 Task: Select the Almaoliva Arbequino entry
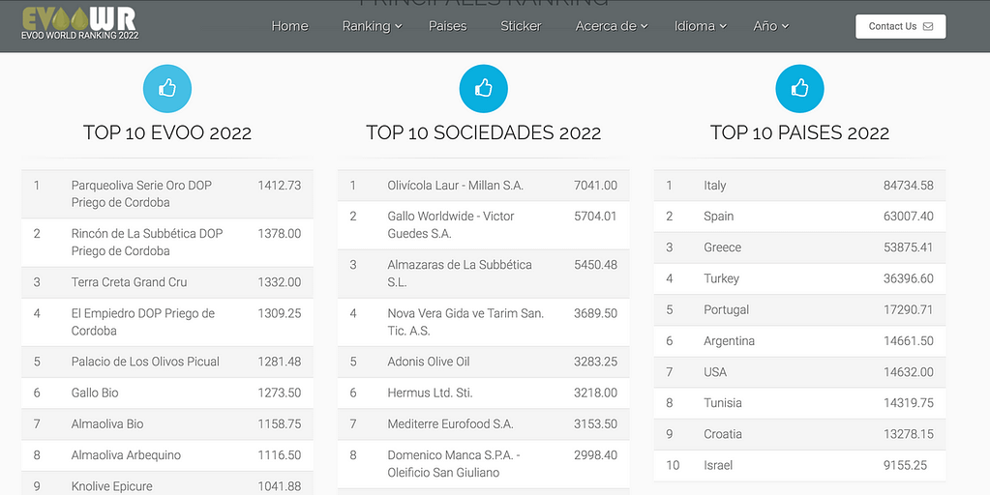tap(126, 454)
